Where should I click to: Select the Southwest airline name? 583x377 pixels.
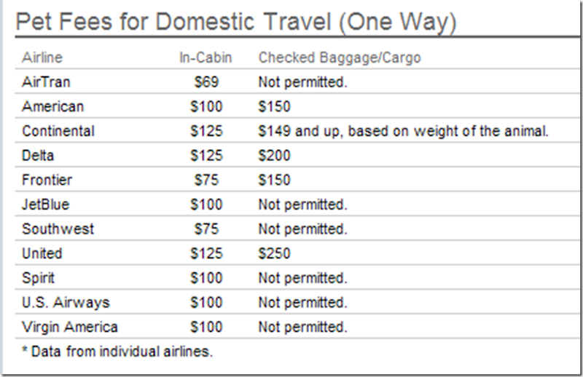coord(58,229)
